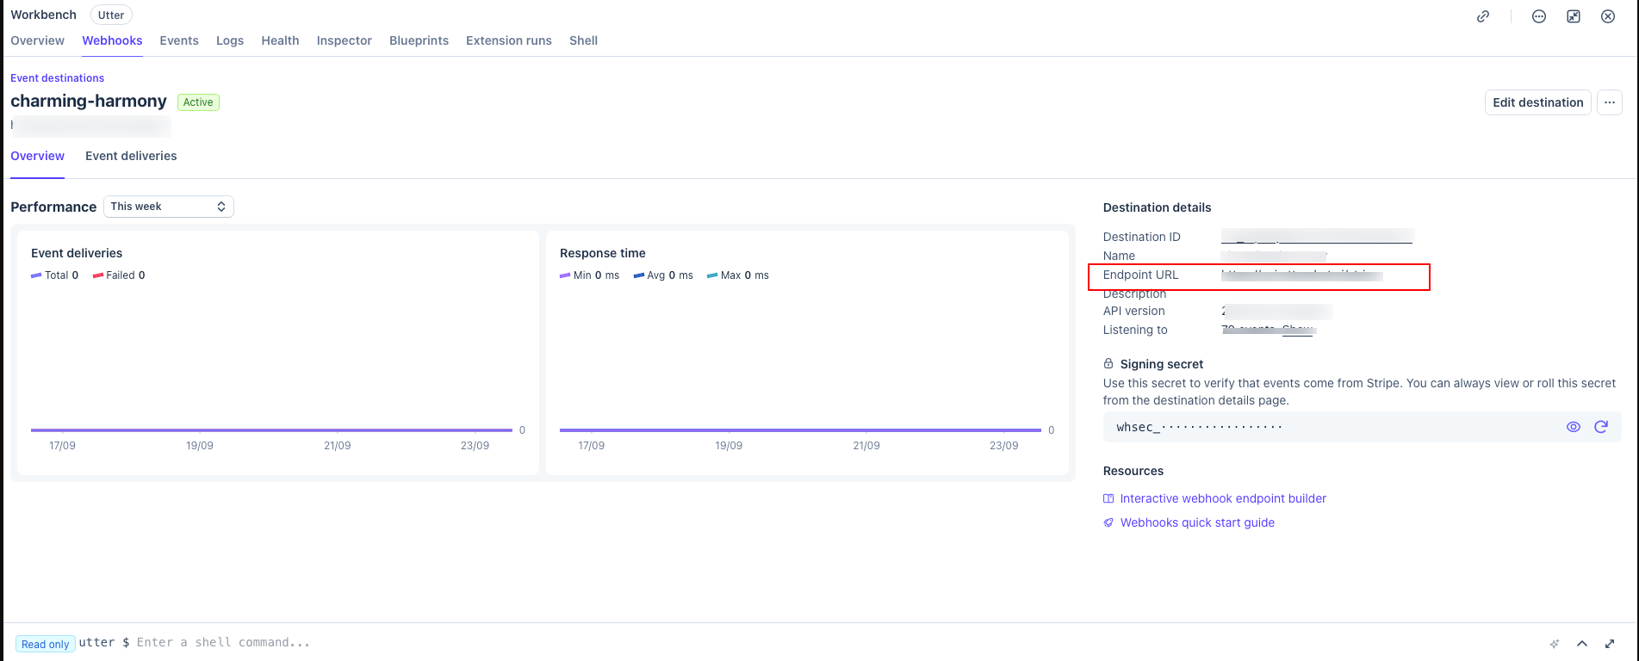This screenshot has width=1639, height=661.
Task: Open the Inspector tab
Action: [345, 40]
